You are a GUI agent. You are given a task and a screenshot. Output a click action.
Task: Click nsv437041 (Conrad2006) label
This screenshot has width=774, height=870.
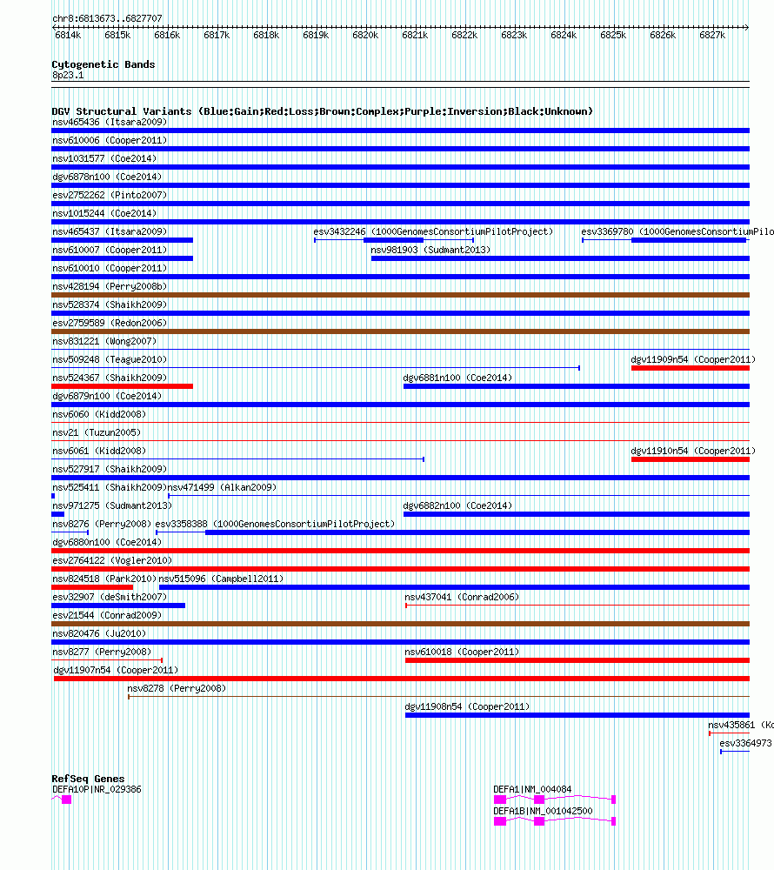click(x=462, y=599)
